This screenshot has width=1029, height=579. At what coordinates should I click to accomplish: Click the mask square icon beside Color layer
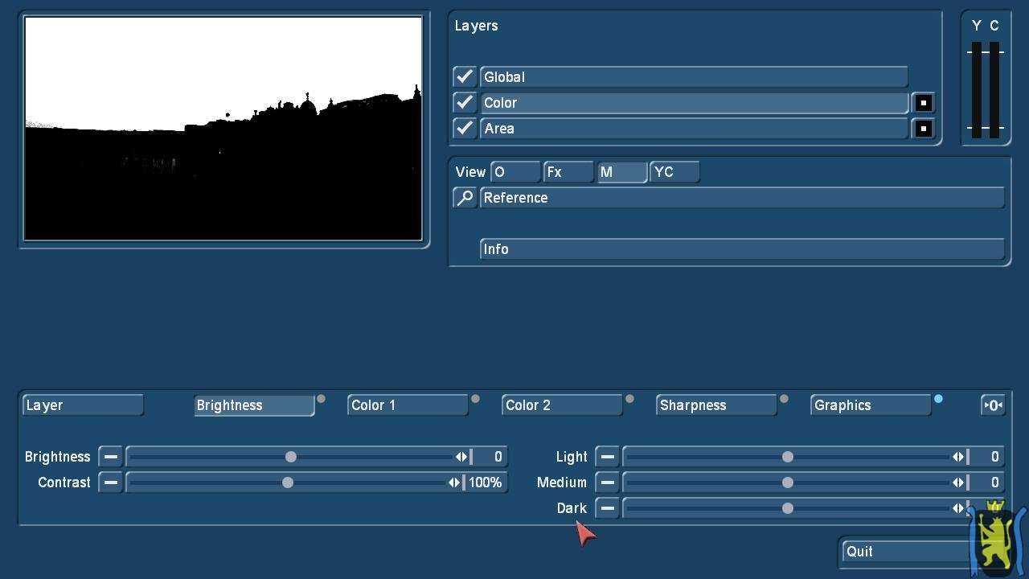(923, 103)
